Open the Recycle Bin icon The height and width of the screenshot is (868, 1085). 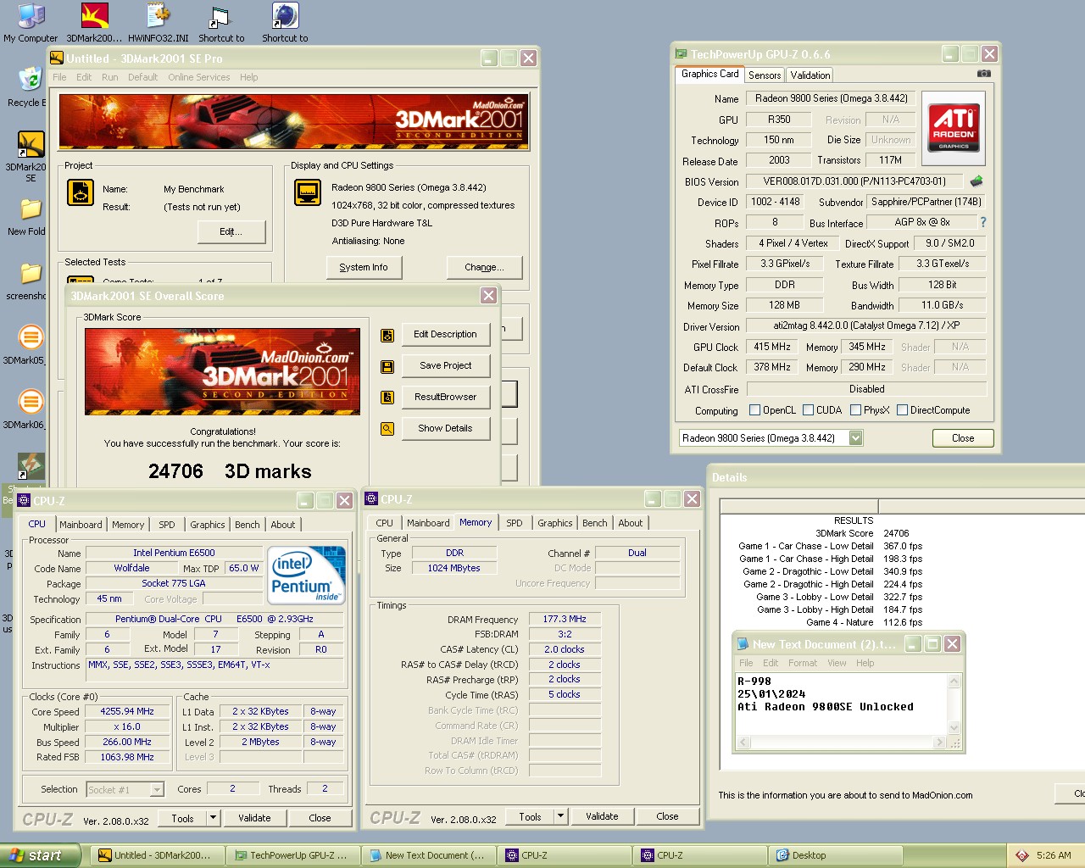[29, 86]
